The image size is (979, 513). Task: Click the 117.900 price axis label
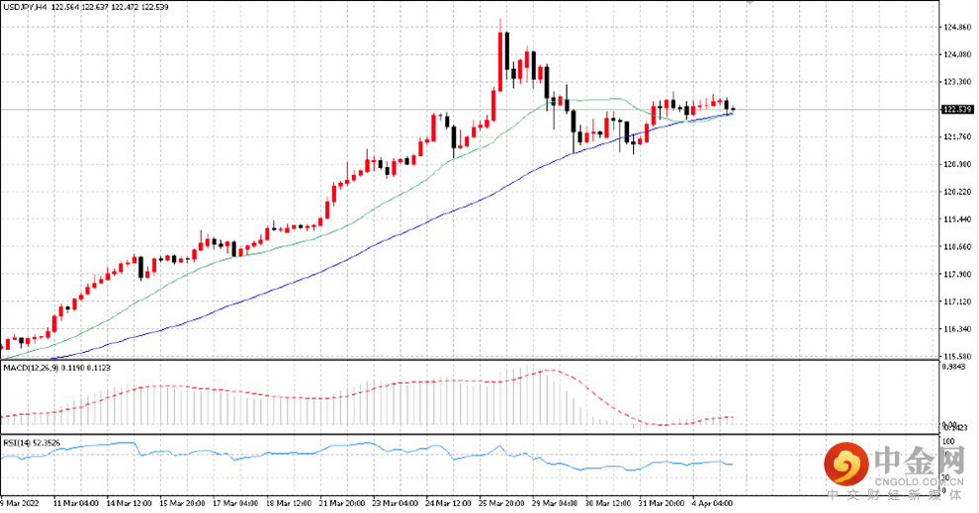958,274
